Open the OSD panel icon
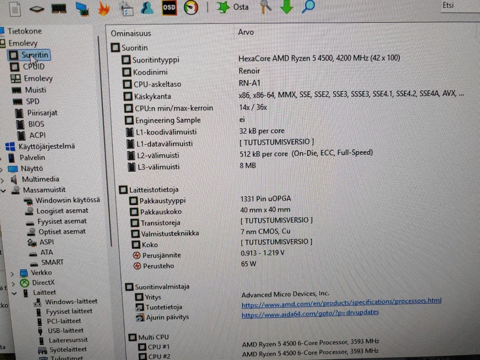 (x=169, y=7)
